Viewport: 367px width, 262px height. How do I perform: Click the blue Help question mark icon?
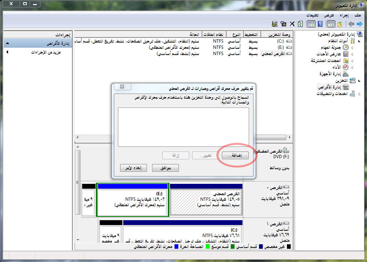[x=320, y=24]
